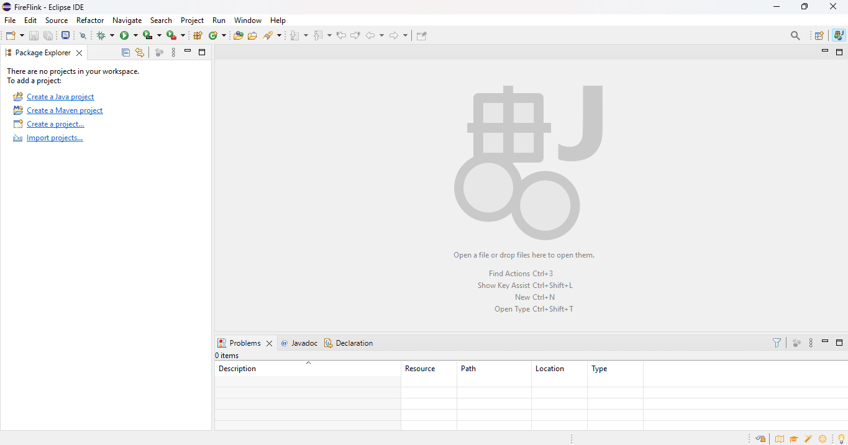The image size is (848, 445).
Task: Toggle Link with Editor in Package Explorer
Action: [x=140, y=53]
